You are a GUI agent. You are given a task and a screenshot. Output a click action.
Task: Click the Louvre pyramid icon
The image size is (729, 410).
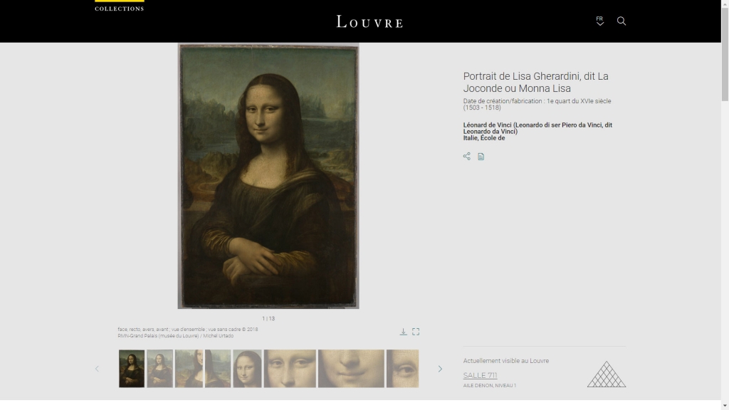click(606, 374)
